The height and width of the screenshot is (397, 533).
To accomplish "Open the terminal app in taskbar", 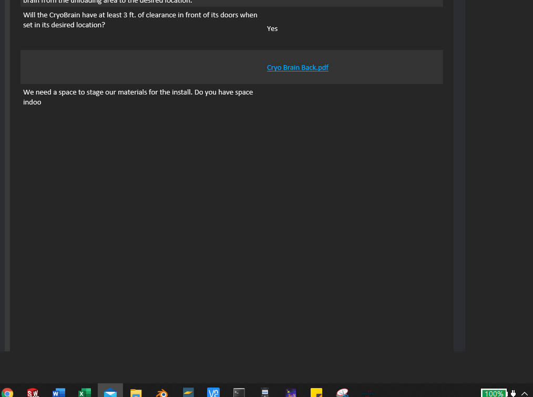I will (239, 393).
